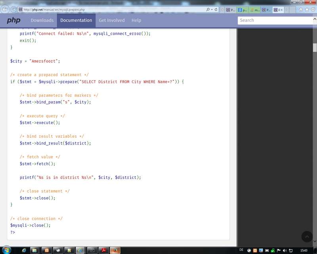Screen dimensions: 317x254
Task: Select the Documentation navigation item
Action: pos(76,20)
